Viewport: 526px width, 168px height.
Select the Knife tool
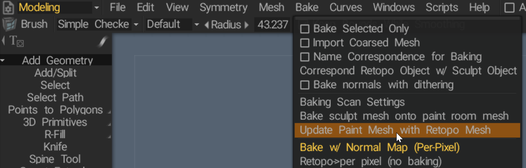click(x=55, y=147)
